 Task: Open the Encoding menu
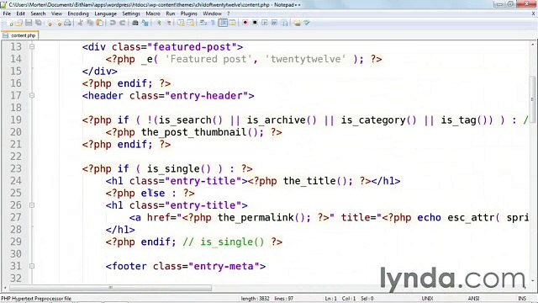coord(78,13)
